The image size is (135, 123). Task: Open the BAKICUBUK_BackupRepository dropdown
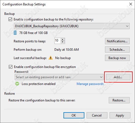[x=72, y=26]
